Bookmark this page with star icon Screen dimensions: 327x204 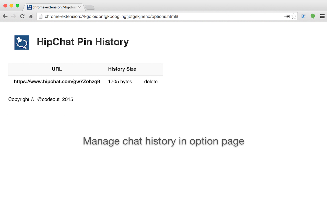point(294,16)
